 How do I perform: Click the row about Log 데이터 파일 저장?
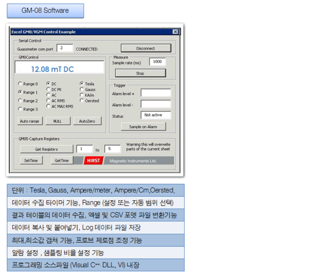96,228
